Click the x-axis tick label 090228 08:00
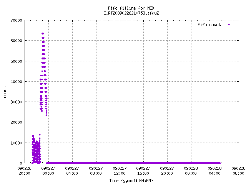The image size is (246, 184). (238, 171)
